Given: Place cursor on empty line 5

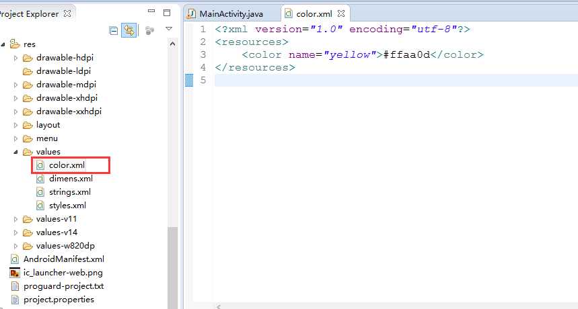Looking at the screenshot, I should (x=396, y=80).
